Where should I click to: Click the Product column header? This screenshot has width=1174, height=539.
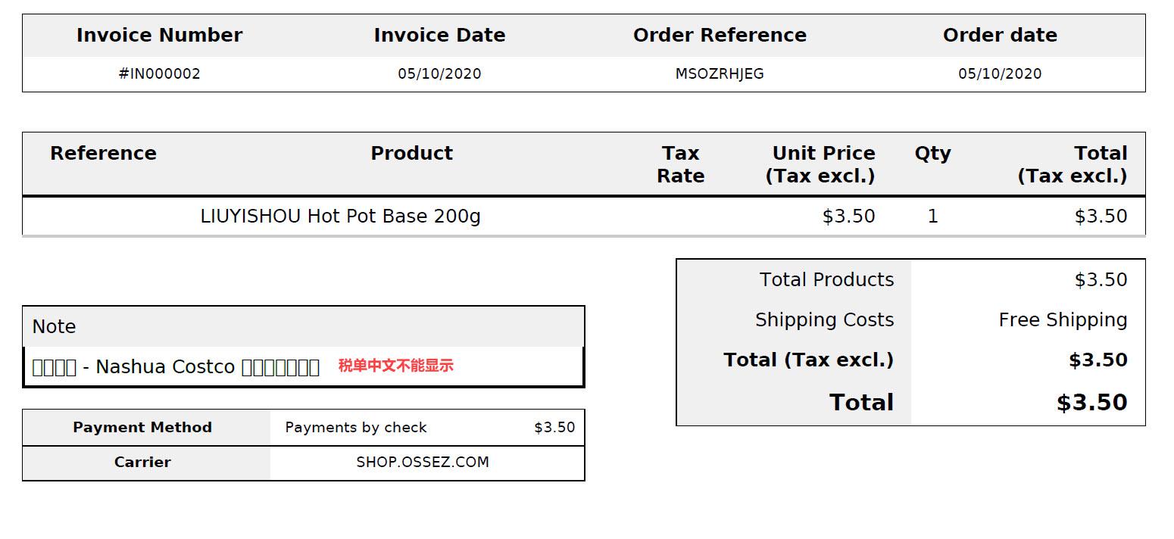pyautogui.click(x=411, y=153)
